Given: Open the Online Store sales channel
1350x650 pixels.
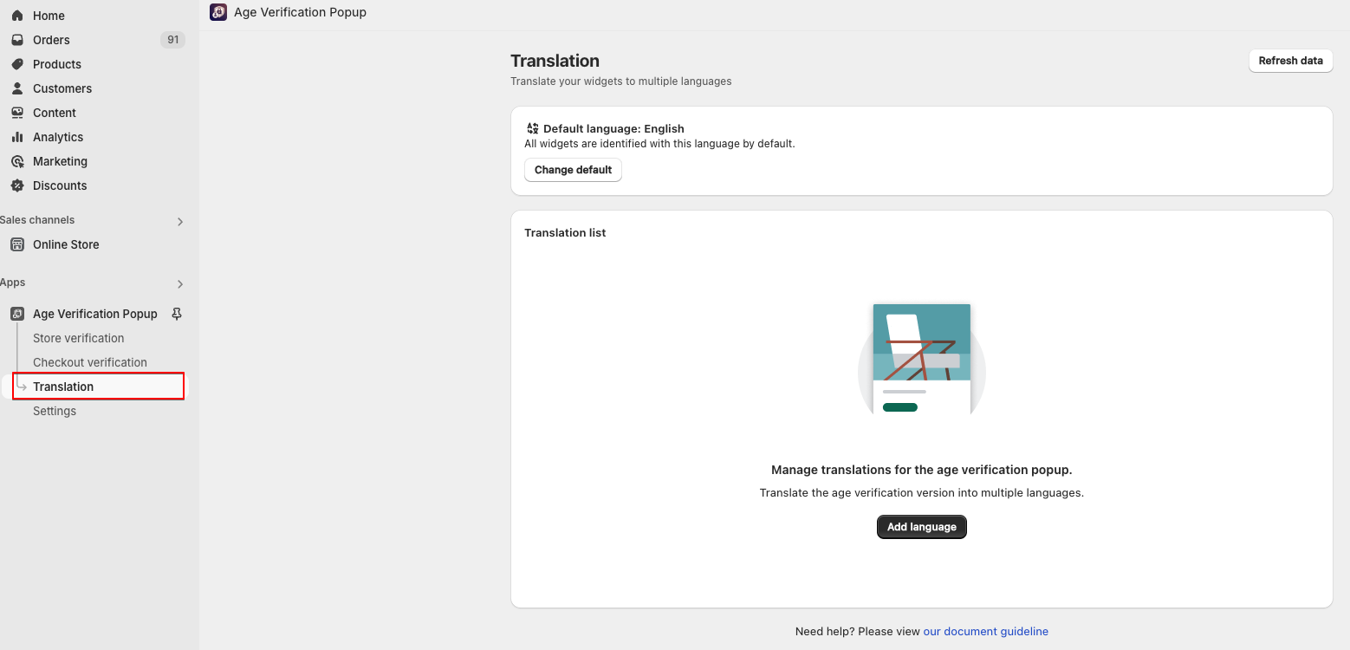Looking at the screenshot, I should point(65,244).
